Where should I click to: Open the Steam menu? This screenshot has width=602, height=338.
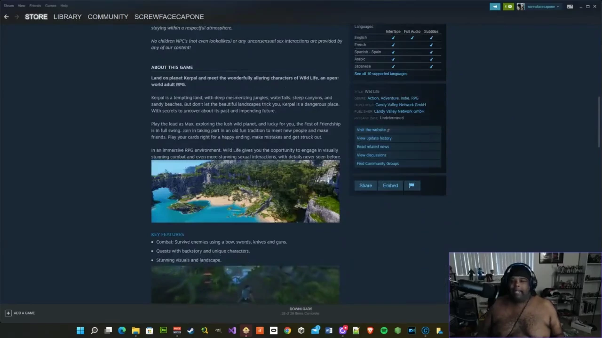coord(8,6)
